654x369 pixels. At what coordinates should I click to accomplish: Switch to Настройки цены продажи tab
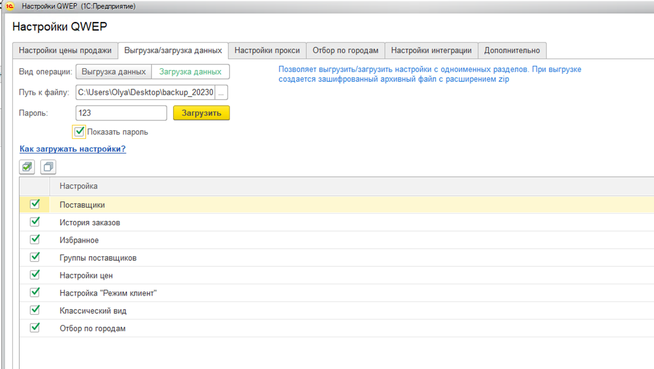pyautogui.click(x=65, y=51)
